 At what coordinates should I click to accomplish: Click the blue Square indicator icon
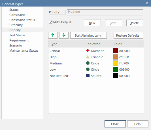(88, 76)
